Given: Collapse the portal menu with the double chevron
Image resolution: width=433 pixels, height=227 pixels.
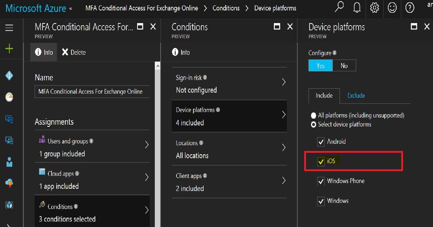Looking at the screenshot, I should click(x=70, y=8).
